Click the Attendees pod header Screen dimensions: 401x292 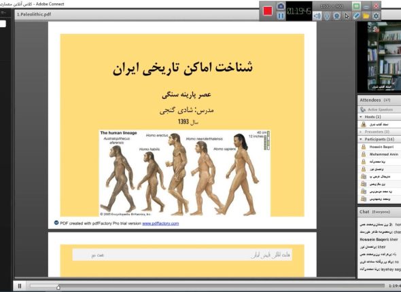(x=379, y=100)
